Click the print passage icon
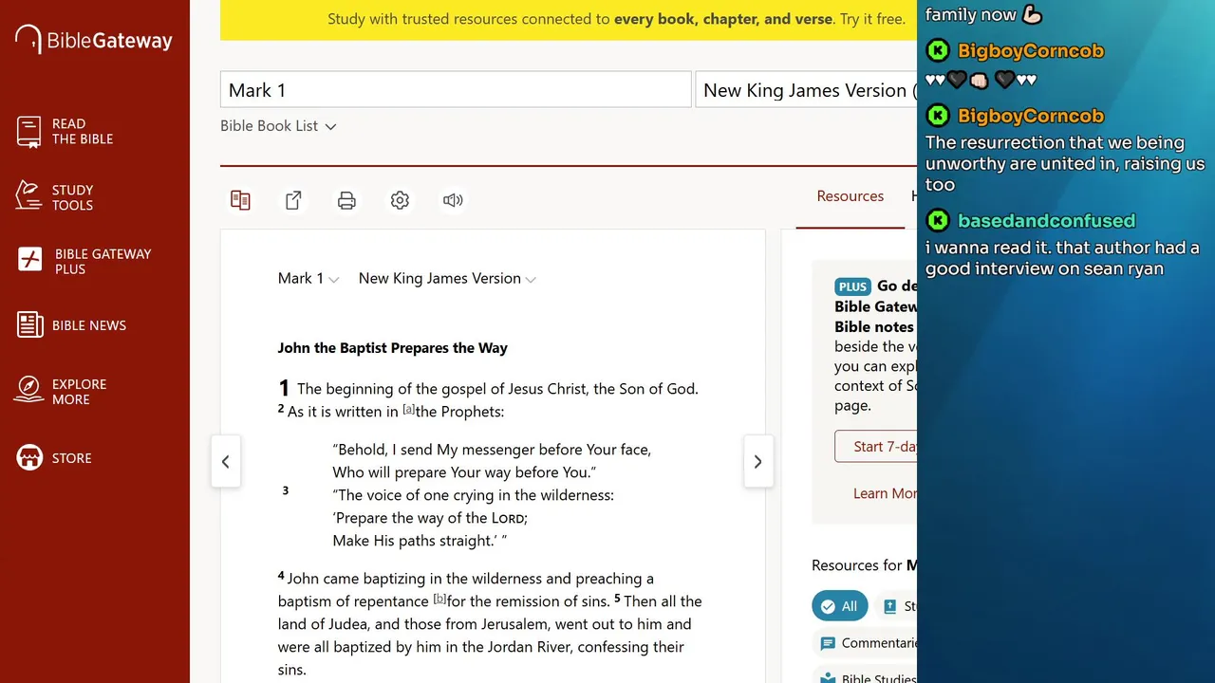Viewport: 1215px width, 683px height. pyautogui.click(x=346, y=200)
